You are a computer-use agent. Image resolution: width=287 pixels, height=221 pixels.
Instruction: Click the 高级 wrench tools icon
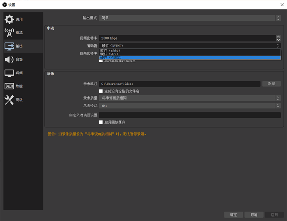(9, 100)
